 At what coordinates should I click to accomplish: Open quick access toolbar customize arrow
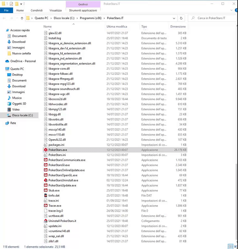pyautogui.click(x=21, y=4)
